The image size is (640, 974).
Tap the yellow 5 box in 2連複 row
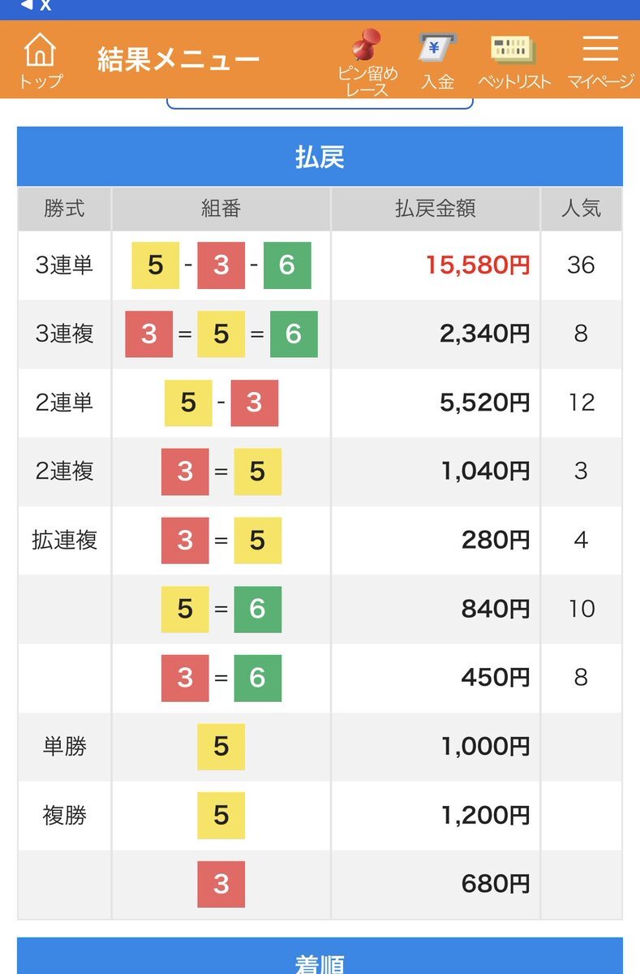click(258, 472)
